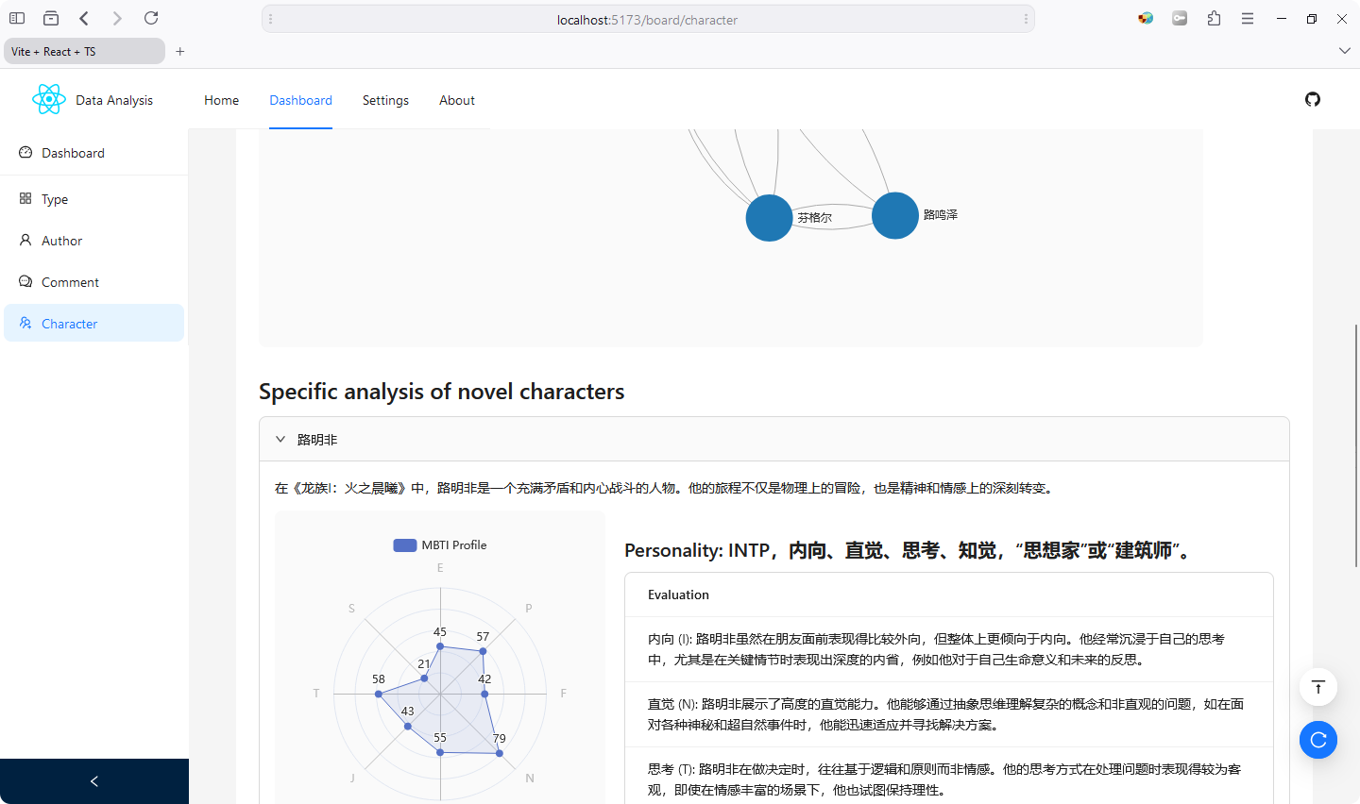
Task: Click the radar point labeled 79
Action: (x=500, y=753)
